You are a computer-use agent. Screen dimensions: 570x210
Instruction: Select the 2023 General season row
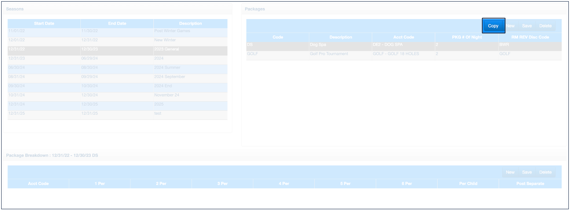tap(117, 49)
